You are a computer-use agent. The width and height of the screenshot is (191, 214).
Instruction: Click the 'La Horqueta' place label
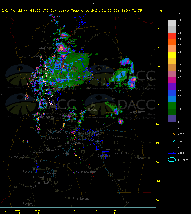tap(137, 112)
